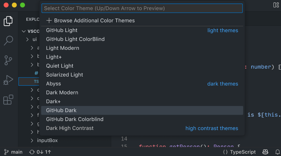Choose the Solarized Light theme
This screenshot has width=281, height=156.
65,75
